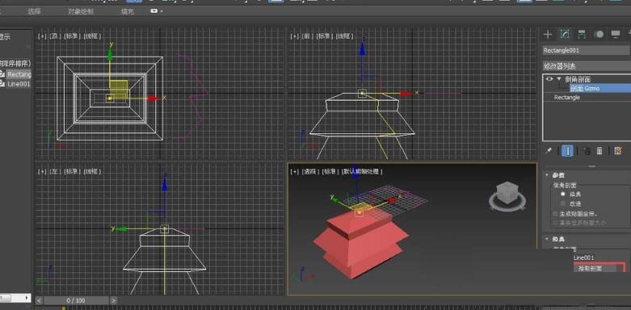Open the [透视] view label menu
Screen dimensions: 631x310
[310, 171]
